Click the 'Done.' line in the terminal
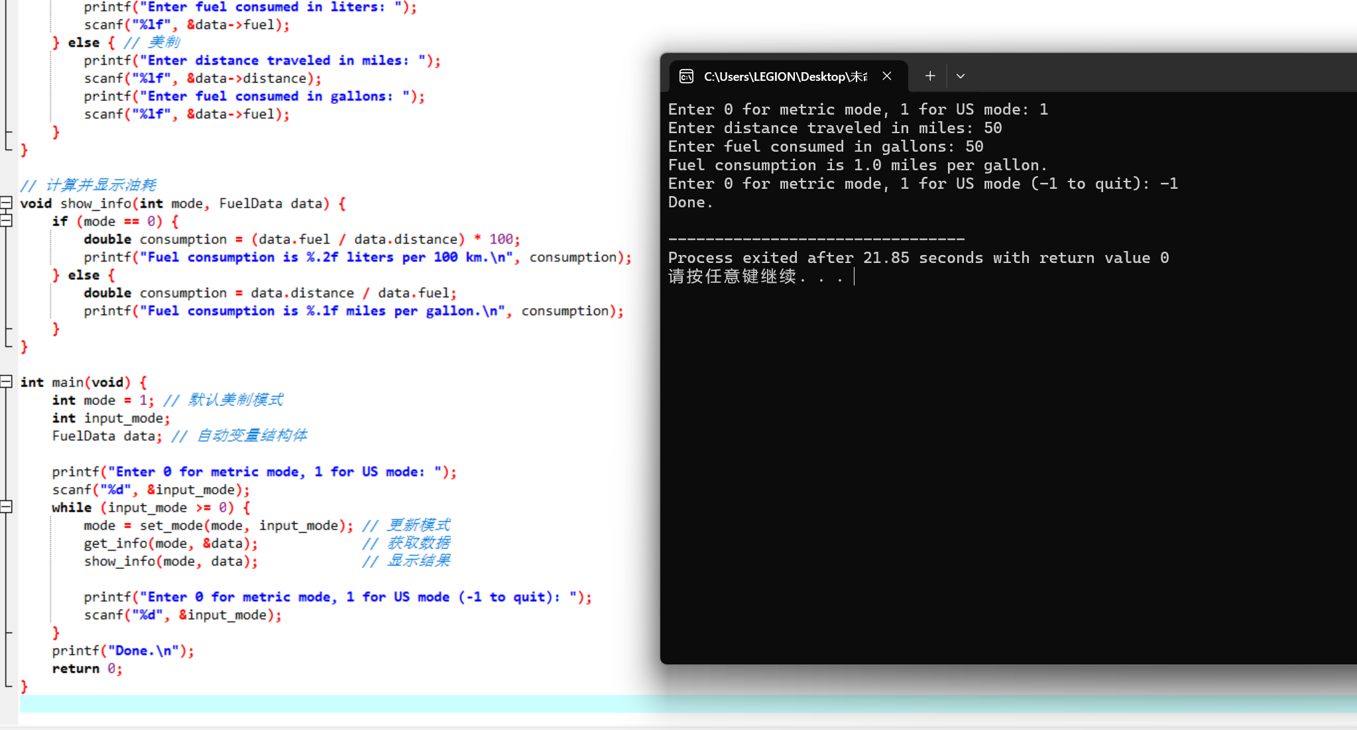1357x730 pixels. (690, 202)
